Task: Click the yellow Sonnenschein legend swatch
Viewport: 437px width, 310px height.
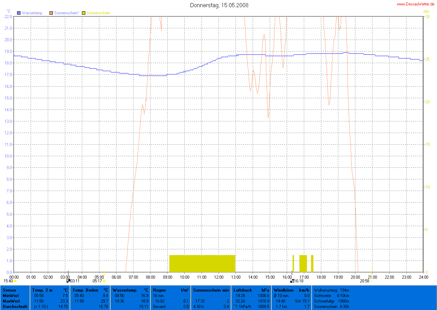Action: 84,13
